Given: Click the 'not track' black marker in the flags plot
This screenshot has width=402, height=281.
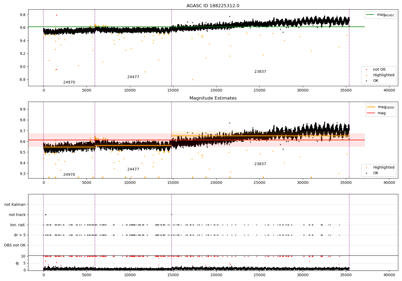Looking at the screenshot, I should point(46,215).
